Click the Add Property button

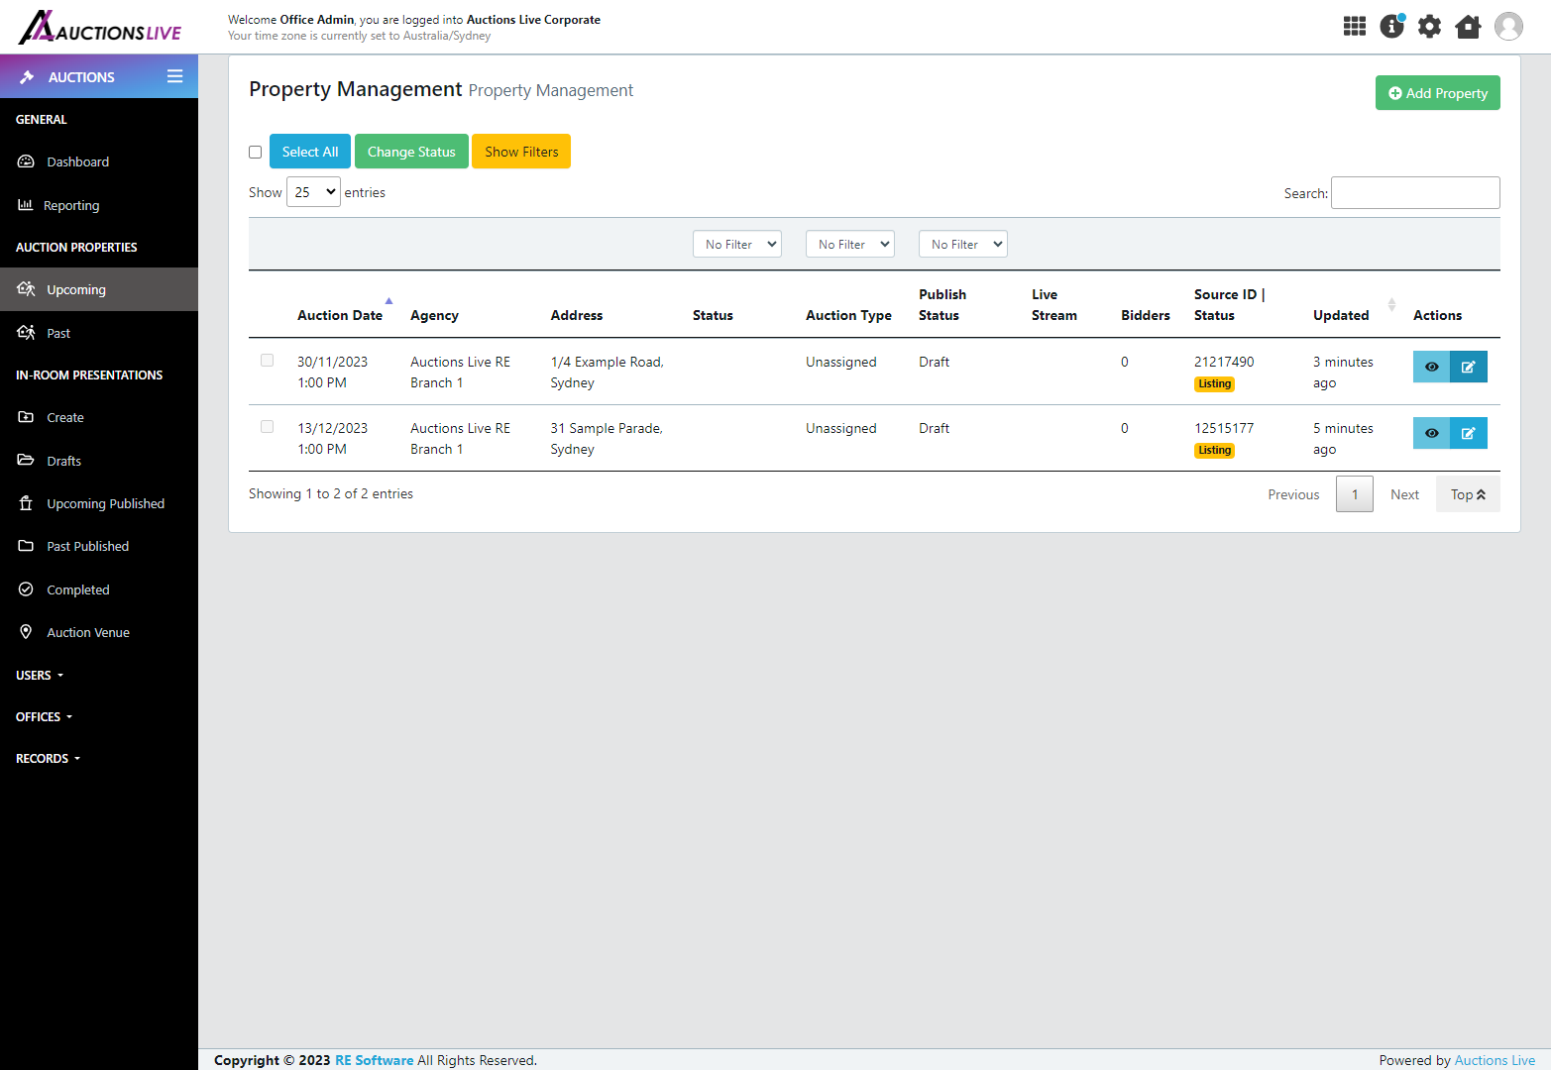(x=1438, y=93)
